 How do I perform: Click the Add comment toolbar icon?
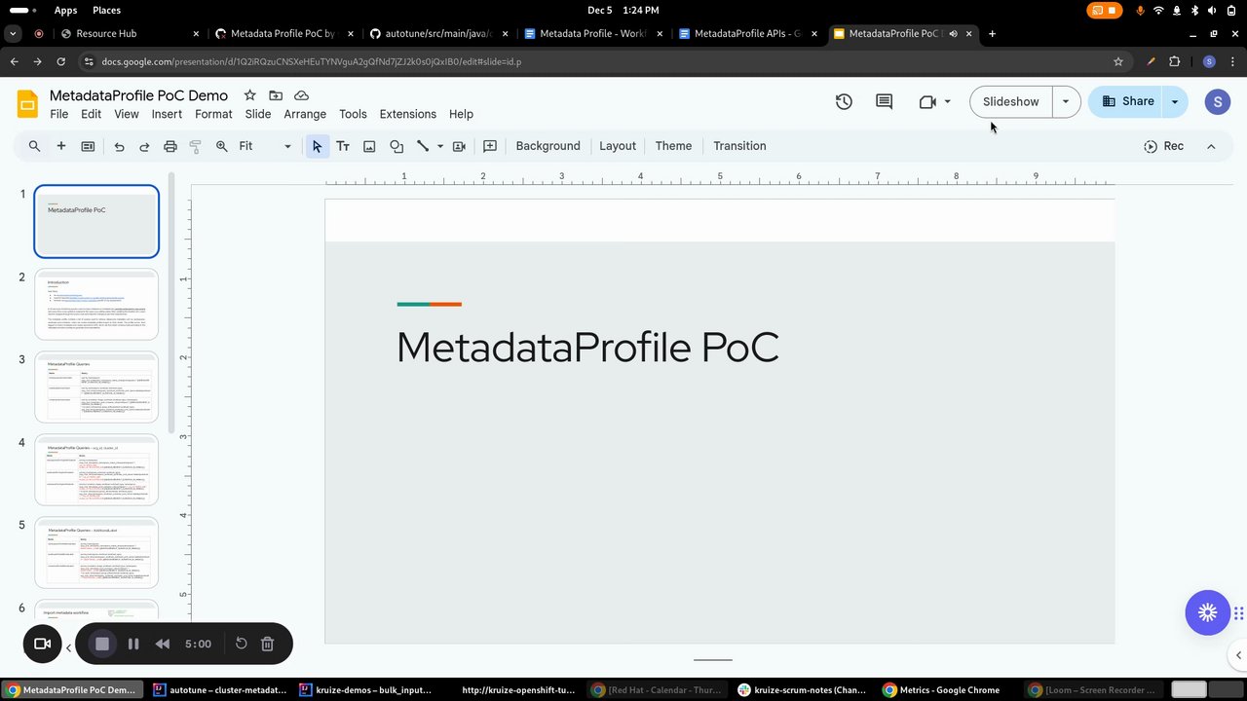[490, 146]
